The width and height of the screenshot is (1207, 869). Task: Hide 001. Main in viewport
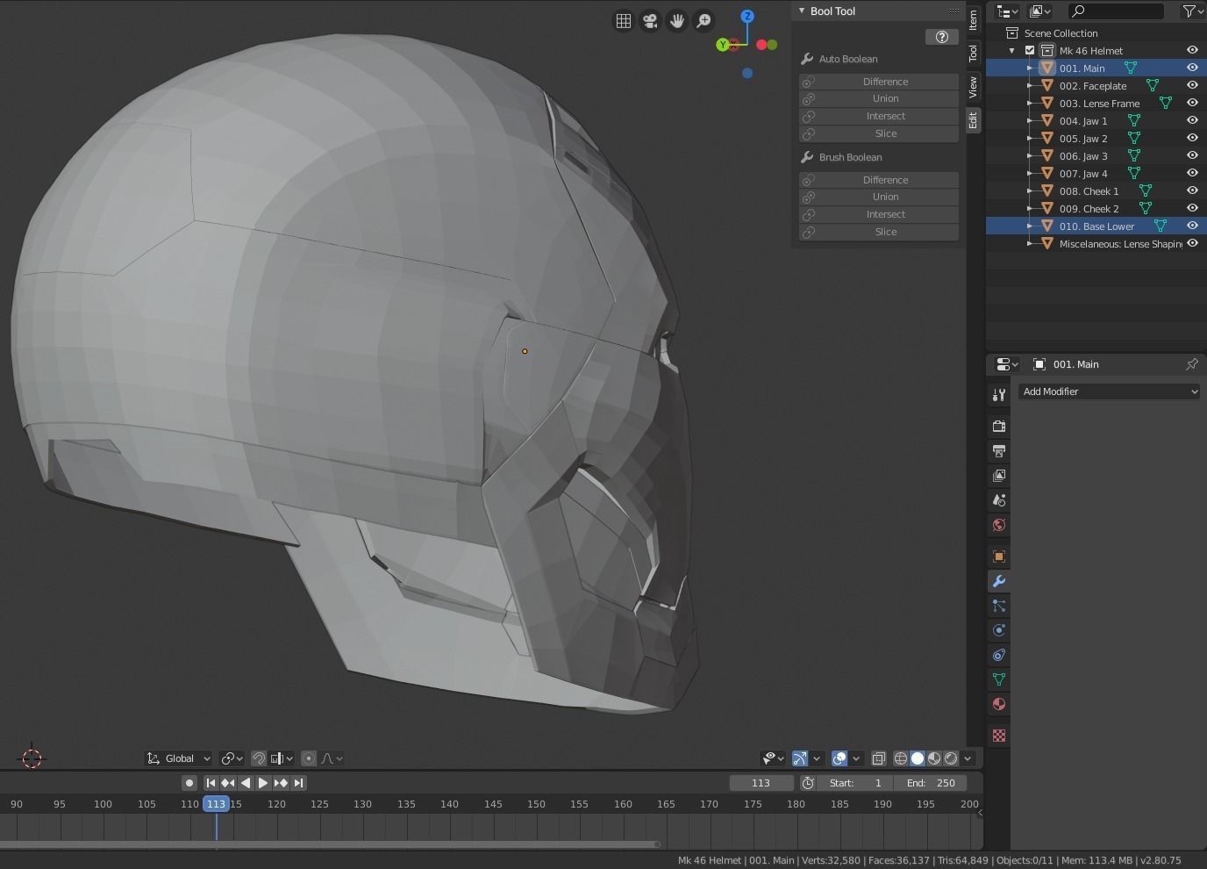[x=1192, y=68]
